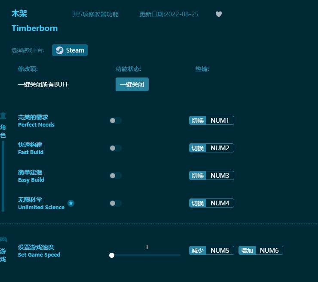Click the Timberborn game title
The width and height of the screenshot is (318, 282).
[35, 28]
